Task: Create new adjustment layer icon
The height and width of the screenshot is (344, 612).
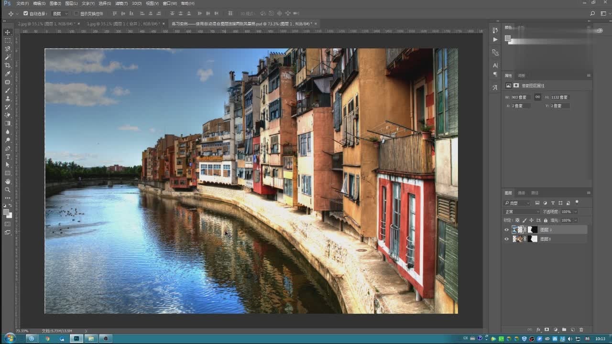Action: point(556,330)
